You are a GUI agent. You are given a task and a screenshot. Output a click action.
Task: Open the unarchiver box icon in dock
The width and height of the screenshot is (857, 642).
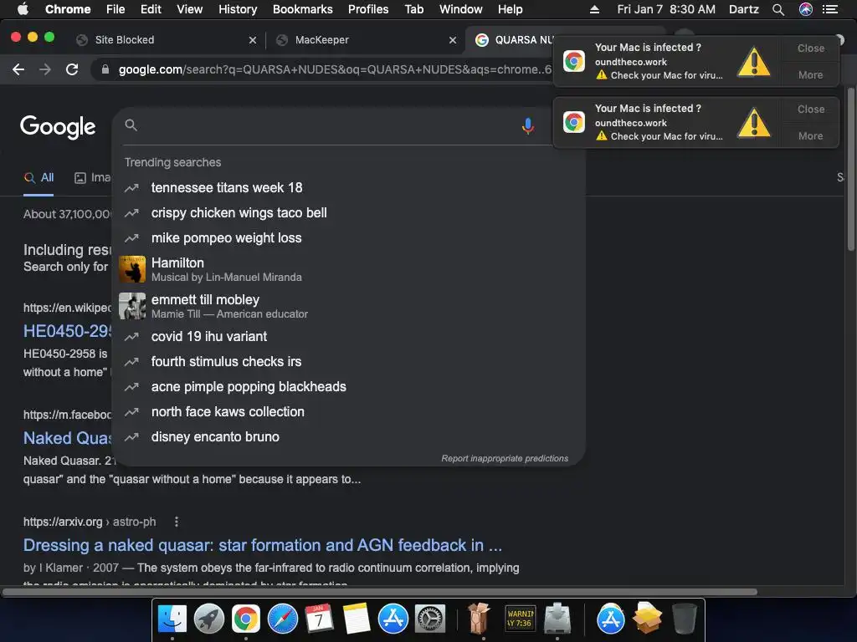(479, 619)
